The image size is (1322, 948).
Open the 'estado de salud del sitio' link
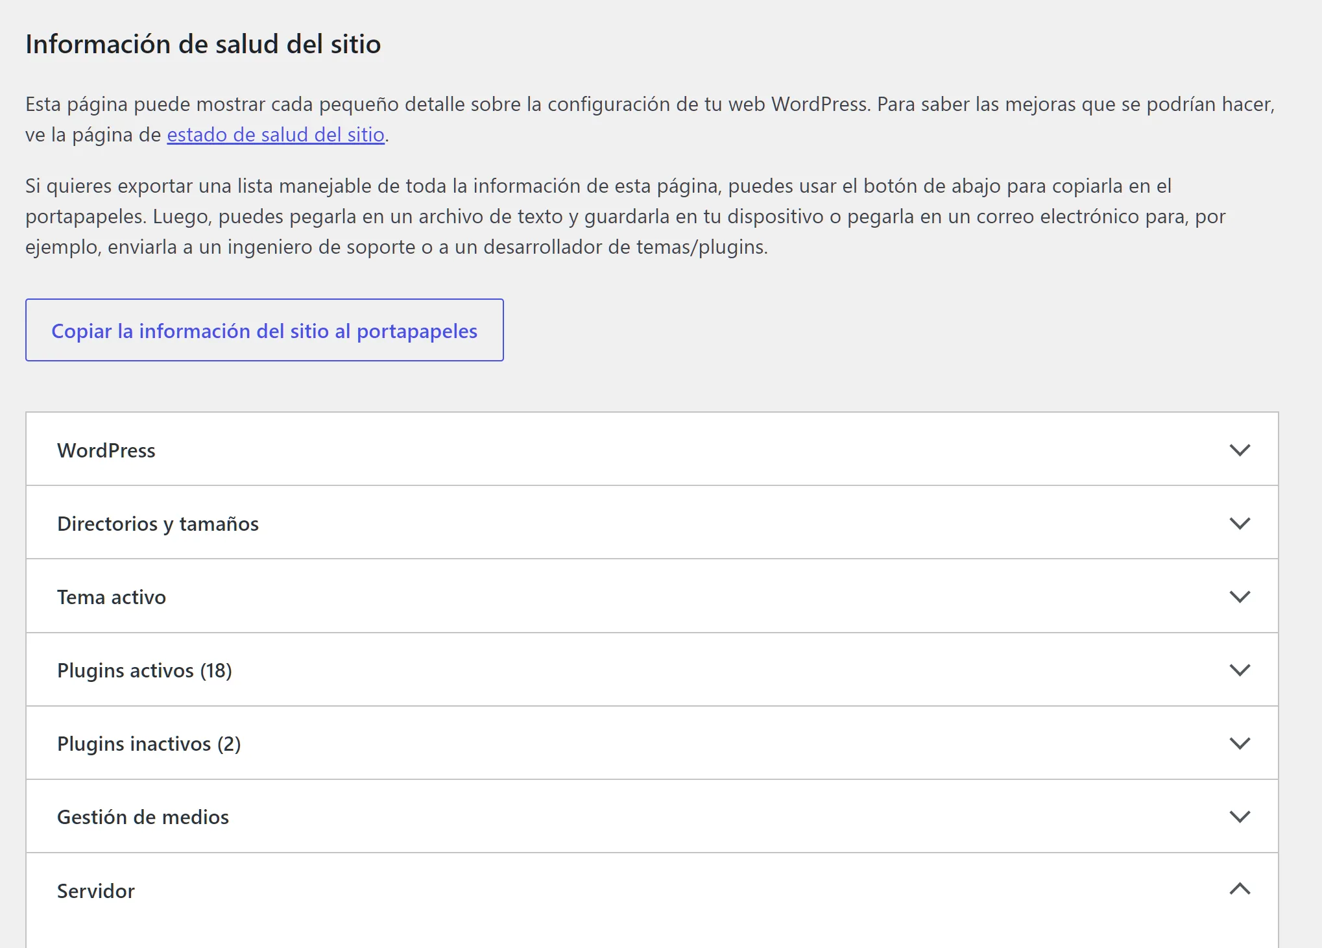point(276,134)
